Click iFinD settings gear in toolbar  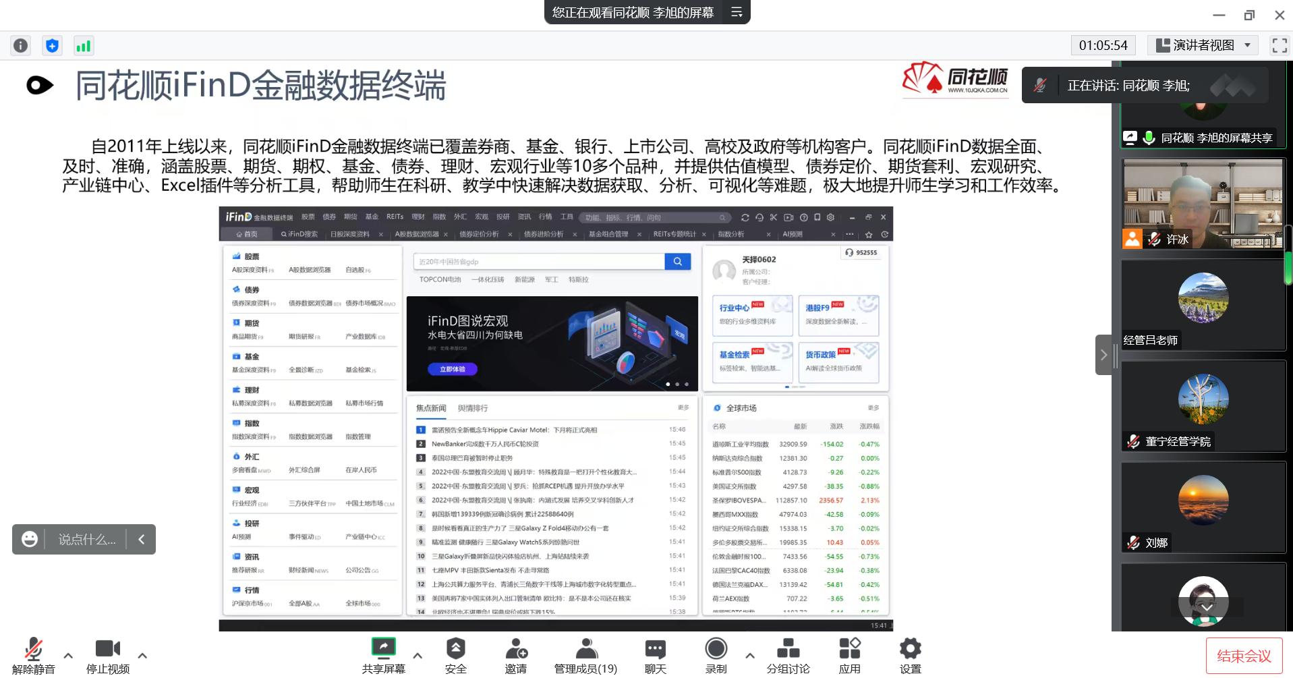[x=830, y=217]
